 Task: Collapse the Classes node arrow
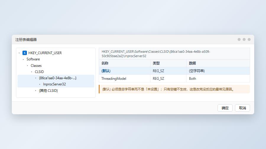point(27,66)
